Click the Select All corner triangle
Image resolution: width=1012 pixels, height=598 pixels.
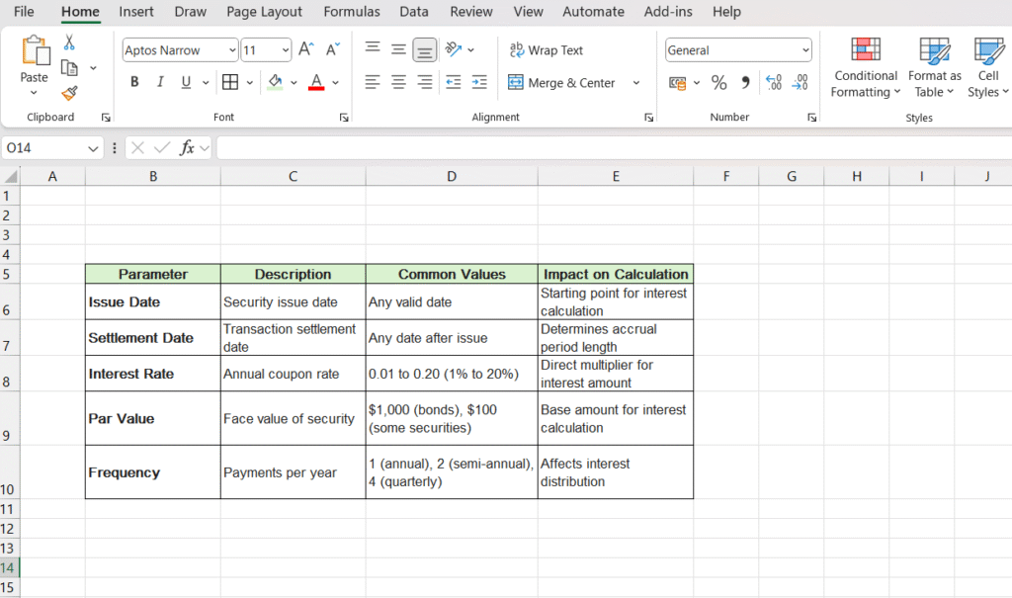(10, 176)
